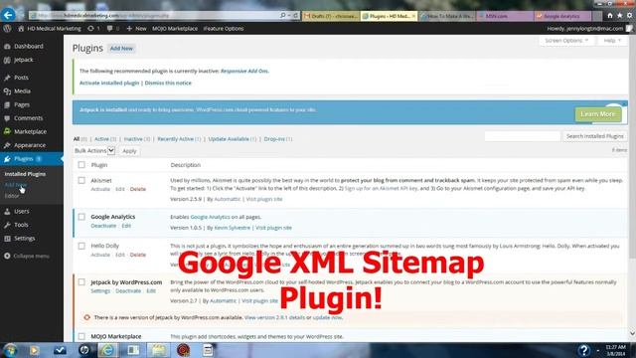Open Jetpack plugin Settings link
Screen dimensions: 636x358
pyautogui.click(x=100, y=291)
